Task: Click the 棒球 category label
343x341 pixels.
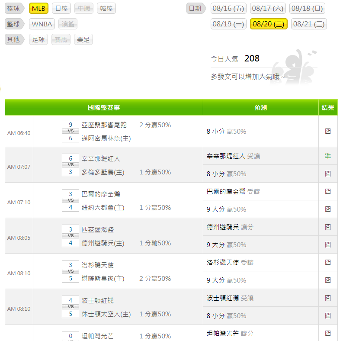Action: tap(14, 9)
